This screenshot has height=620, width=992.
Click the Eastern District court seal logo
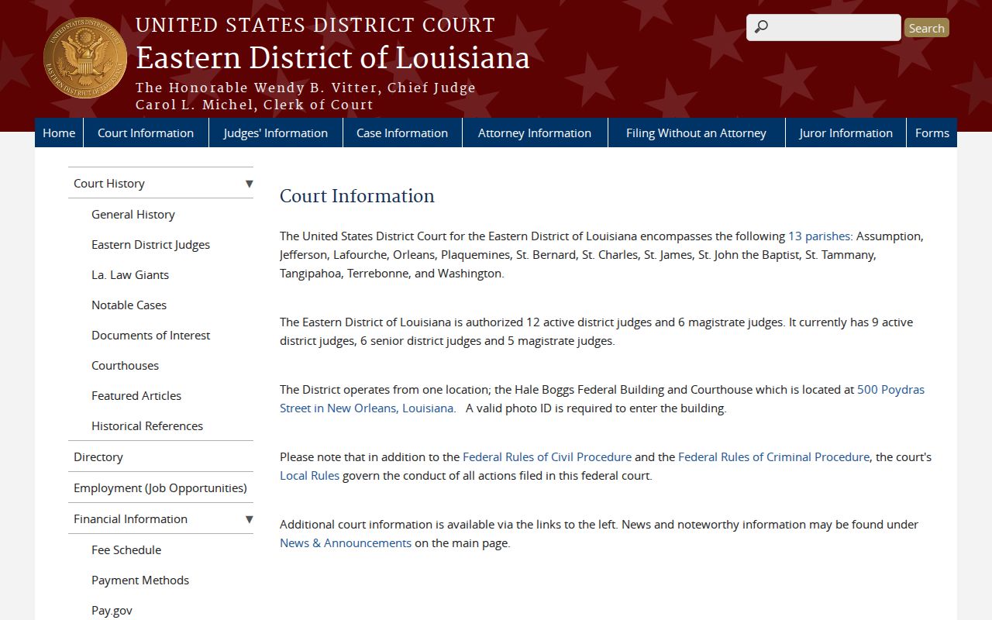(85, 58)
